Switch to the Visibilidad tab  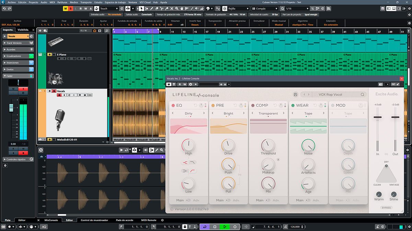click(x=23, y=30)
